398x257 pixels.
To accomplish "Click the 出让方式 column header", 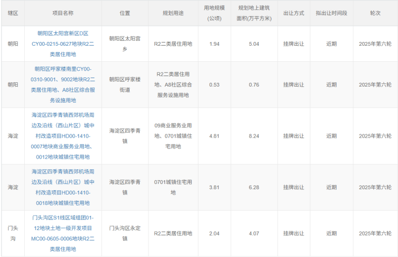I will [294, 12].
